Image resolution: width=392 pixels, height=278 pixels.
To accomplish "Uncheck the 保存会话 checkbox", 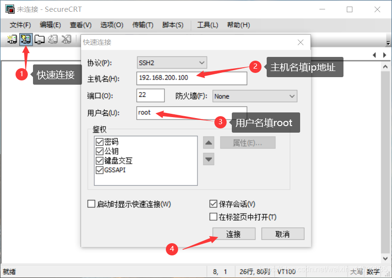I will click(x=213, y=204).
